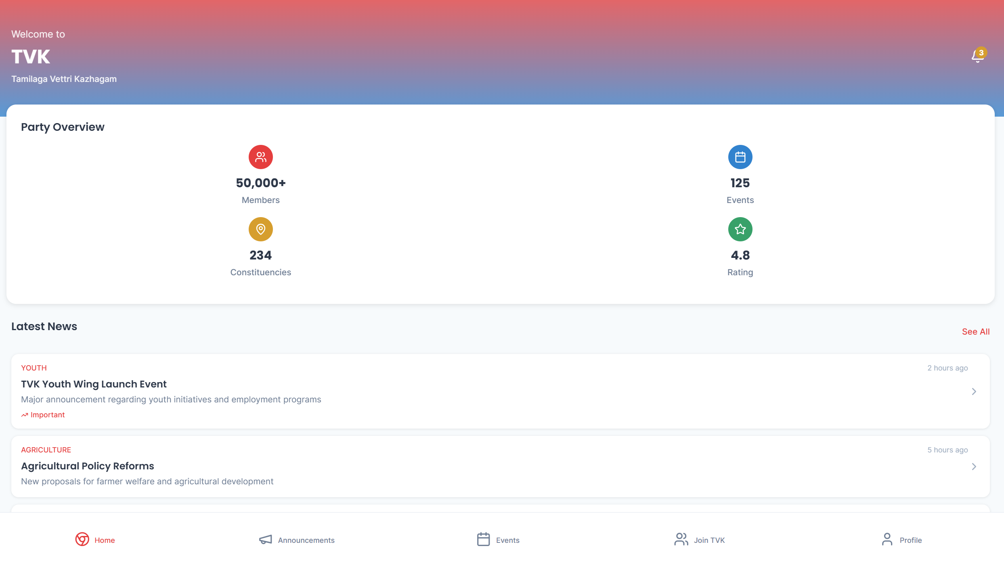This screenshot has height=561, width=1004.
Task: Click the Important tag on youth news
Action: coord(43,415)
